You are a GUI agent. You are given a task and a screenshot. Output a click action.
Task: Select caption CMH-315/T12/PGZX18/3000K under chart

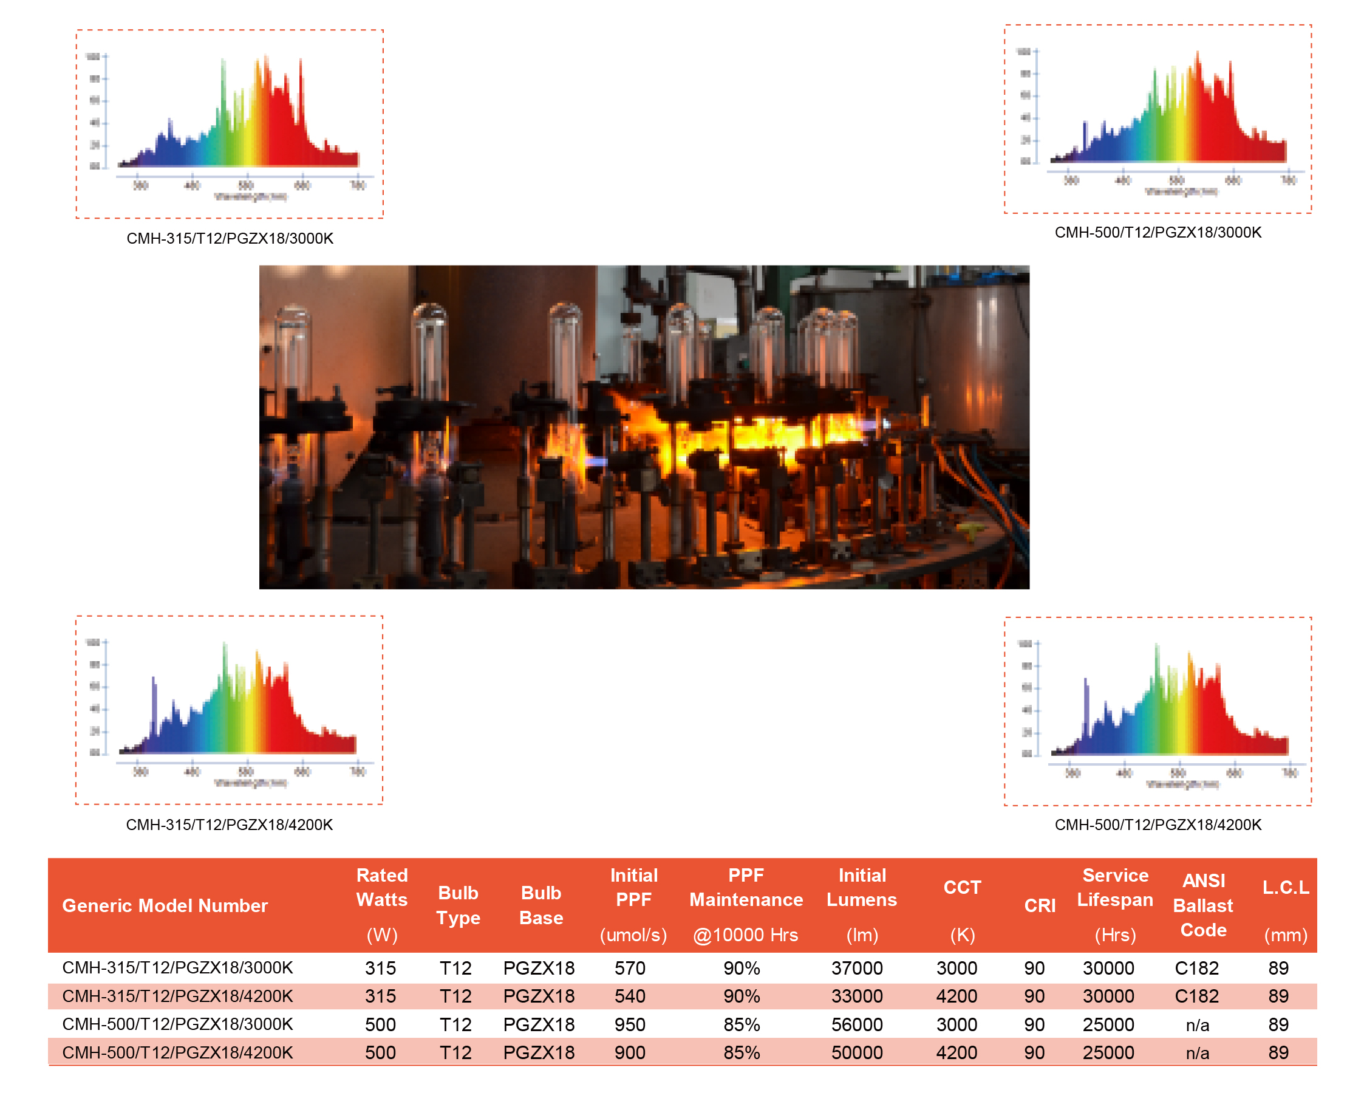click(230, 238)
